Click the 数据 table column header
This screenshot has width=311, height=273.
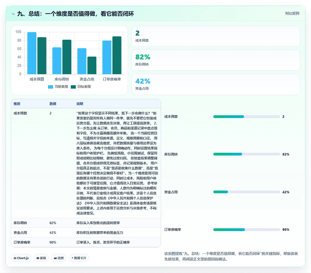tap(53, 104)
